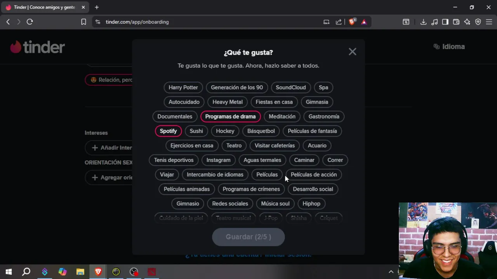Choose the Viajar interest
This screenshot has width=497, height=279.
pyautogui.click(x=167, y=175)
